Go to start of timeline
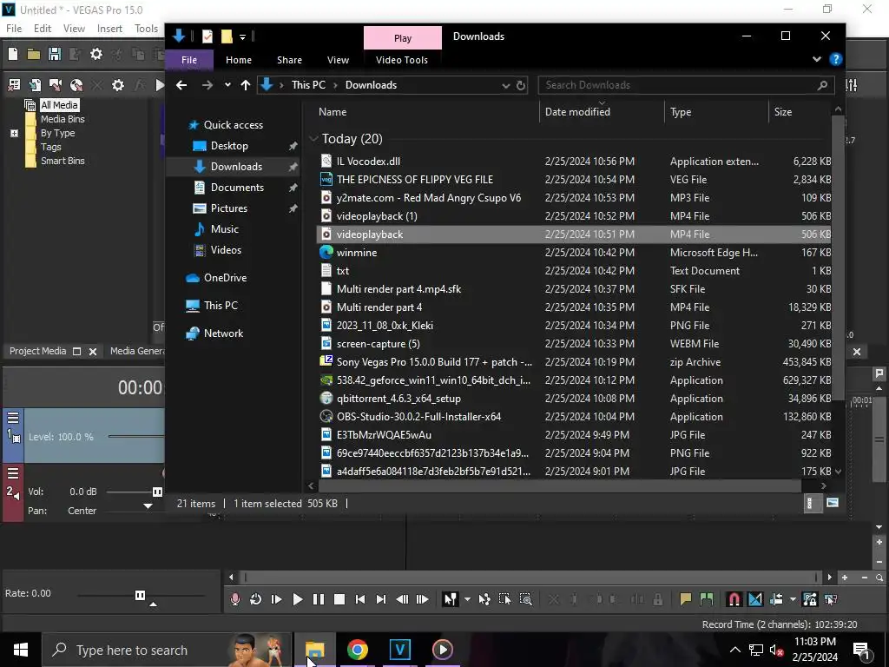The image size is (889, 667). [360, 599]
